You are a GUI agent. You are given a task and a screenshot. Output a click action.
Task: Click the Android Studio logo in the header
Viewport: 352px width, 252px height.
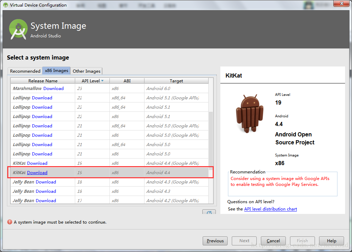tap(18, 29)
